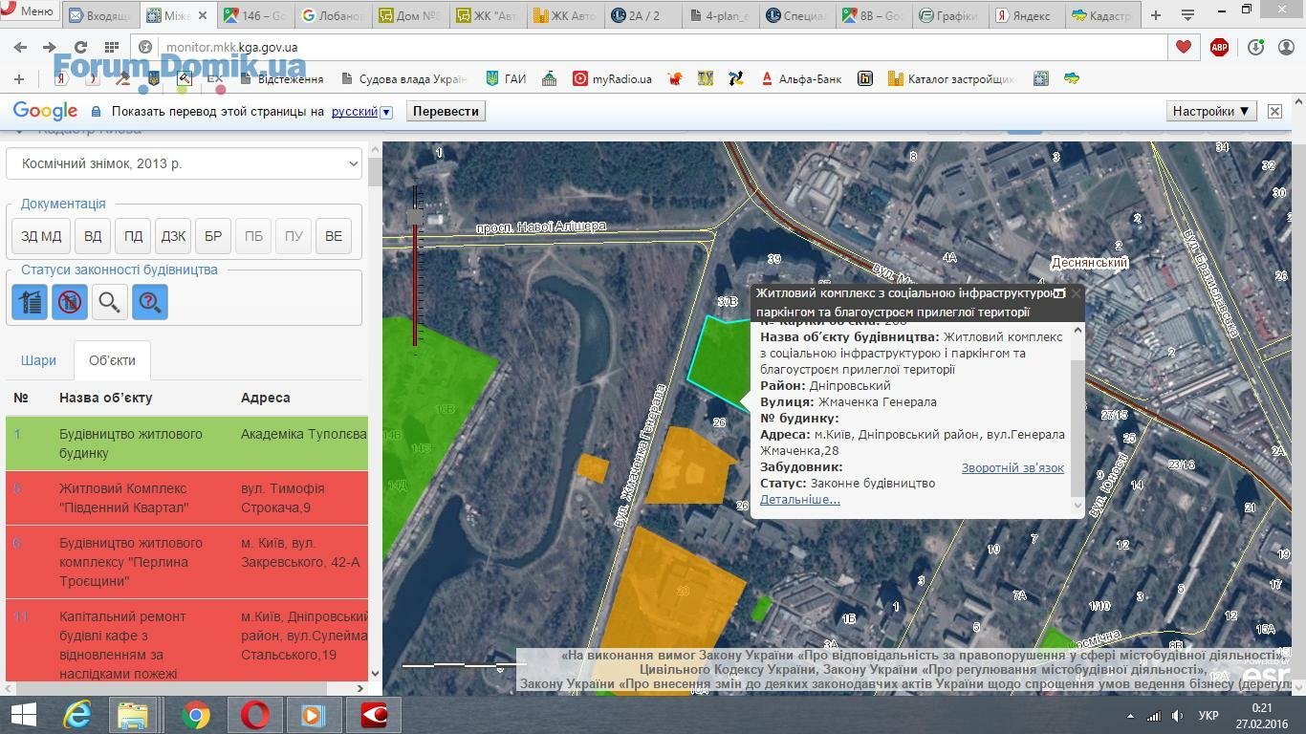Maximize the map info popup
Screen dimensions: 1306x734
pyautogui.click(x=1058, y=293)
